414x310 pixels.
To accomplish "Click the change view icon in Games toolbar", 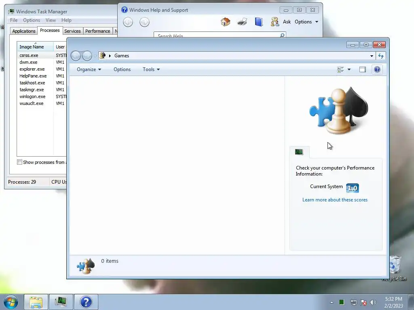I will 340,69.
